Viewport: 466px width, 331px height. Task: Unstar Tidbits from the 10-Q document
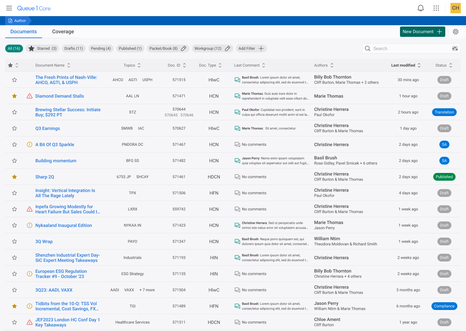click(15, 306)
